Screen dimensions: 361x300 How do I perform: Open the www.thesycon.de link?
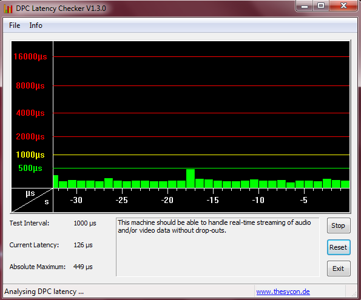pos(283,292)
